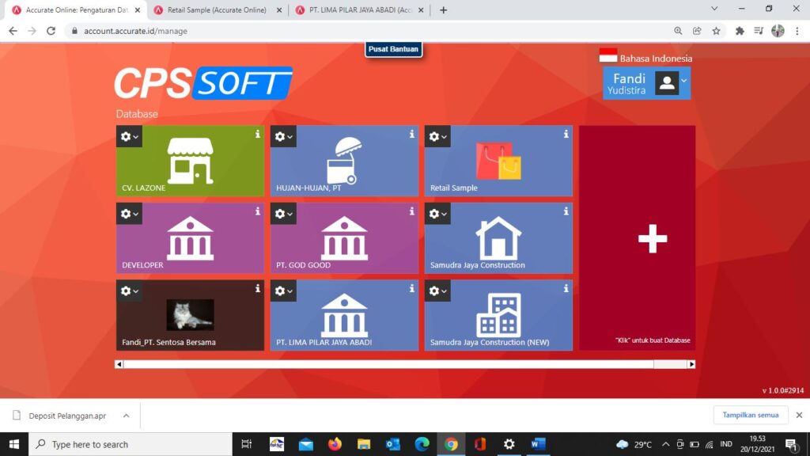The height and width of the screenshot is (456, 810).
Task: Open Samudra Jaya Construction (NEW) building icon
Action: click(x=498, y=315)
